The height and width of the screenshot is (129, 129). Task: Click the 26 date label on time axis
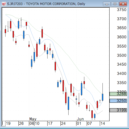pyautogui.click(x=21, y=123)
